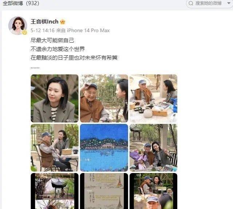Open the elderly man tipping cap photo
Image resolution: width=233 pixels, height=209 pixels.
104,99
